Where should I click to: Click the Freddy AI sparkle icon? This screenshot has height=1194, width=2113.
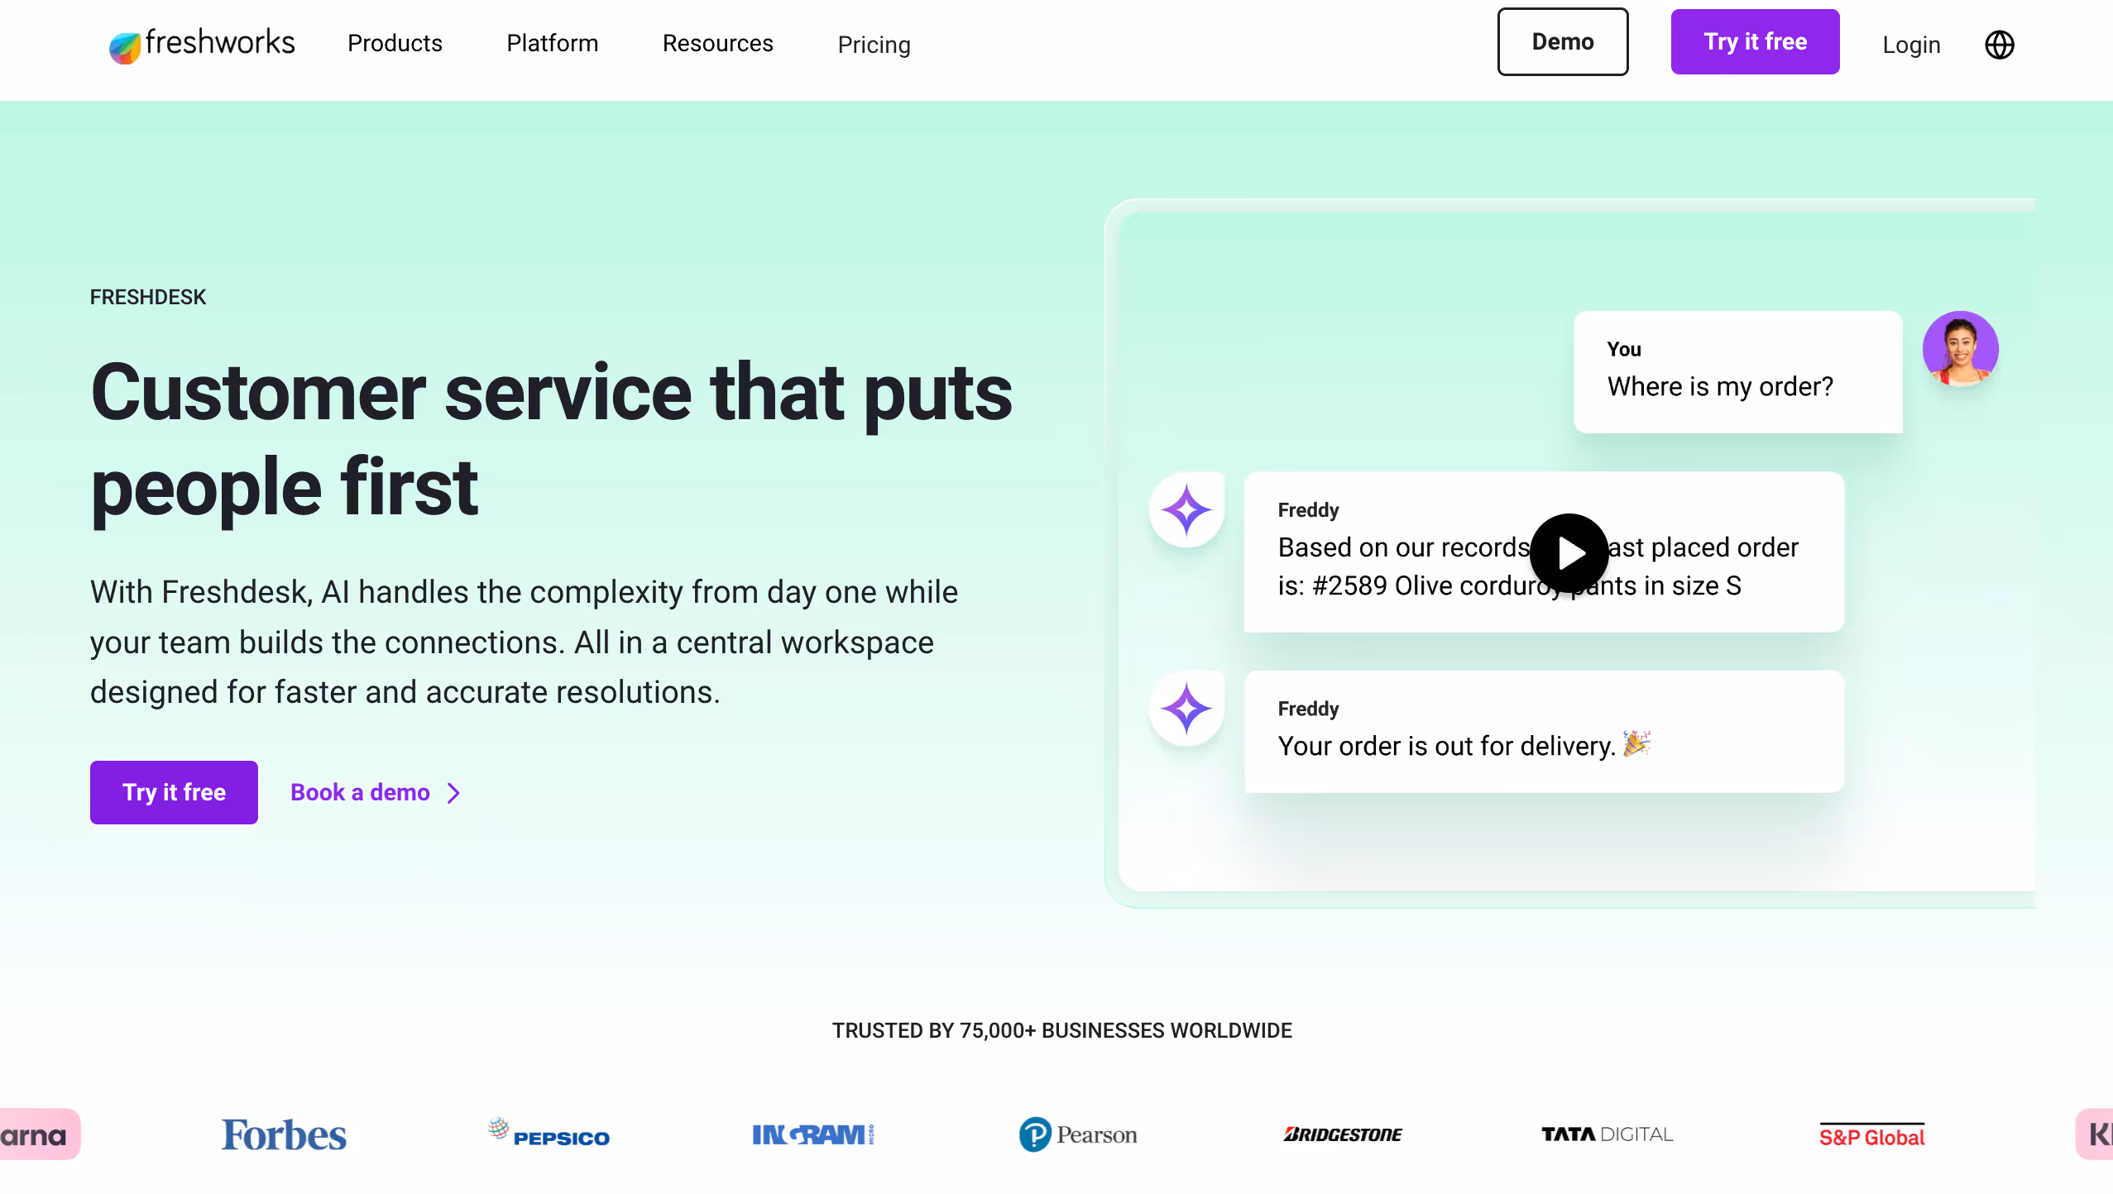(1186, 509)
